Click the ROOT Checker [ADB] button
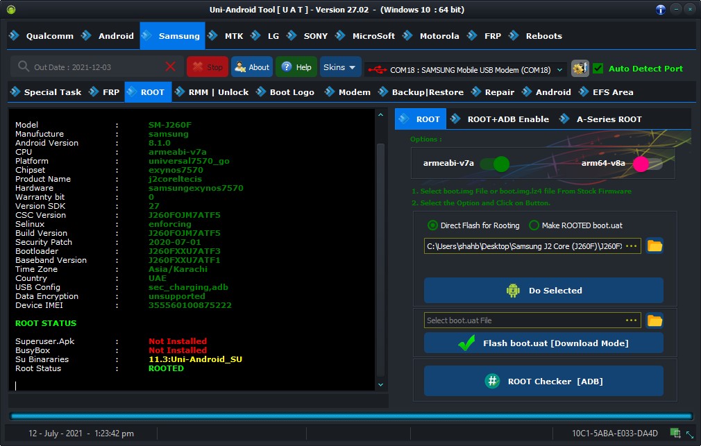The image size is (701, 446). (x=543, y=381)
